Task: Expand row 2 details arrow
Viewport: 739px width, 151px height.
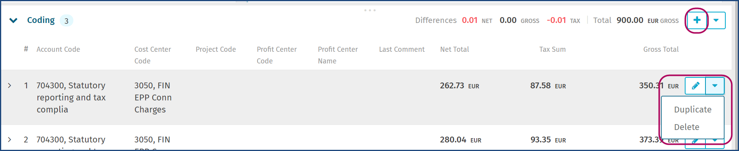Action: point(9,139)
